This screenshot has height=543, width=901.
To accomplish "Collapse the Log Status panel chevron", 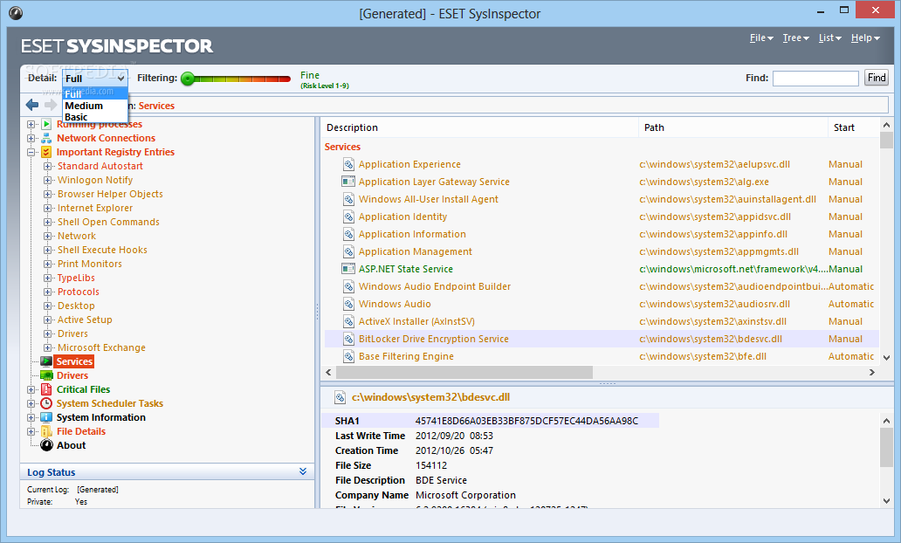I will coord(303,471).
